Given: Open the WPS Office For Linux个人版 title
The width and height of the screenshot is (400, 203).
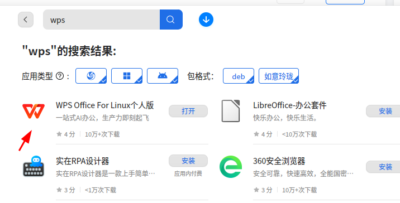Looking at the screenshot, I should pyautogui.click(x=105, y=105).
